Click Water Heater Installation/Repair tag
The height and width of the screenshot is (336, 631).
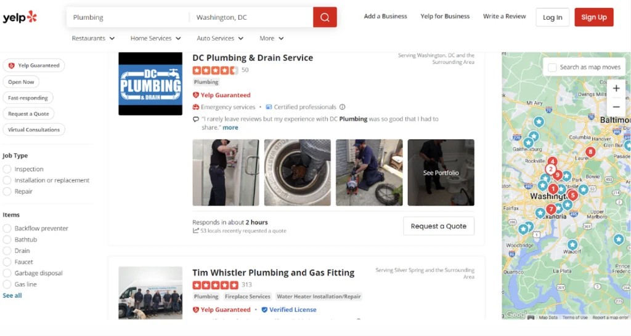click(319, 297)
